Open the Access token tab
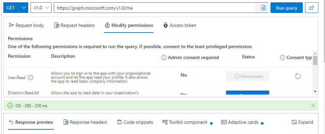Viewport: 325px width, 134px height. (180, 26)
